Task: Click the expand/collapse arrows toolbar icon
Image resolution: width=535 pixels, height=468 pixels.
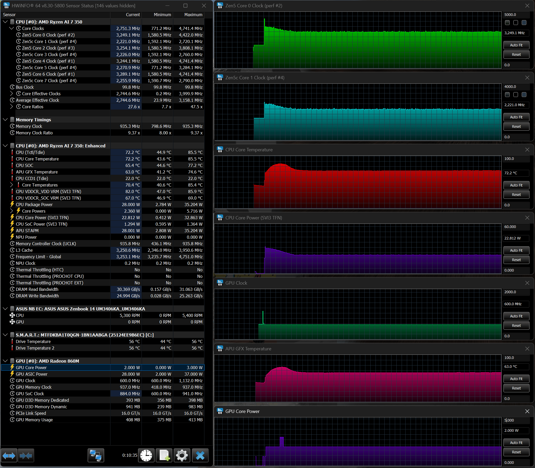Action: 9,456
